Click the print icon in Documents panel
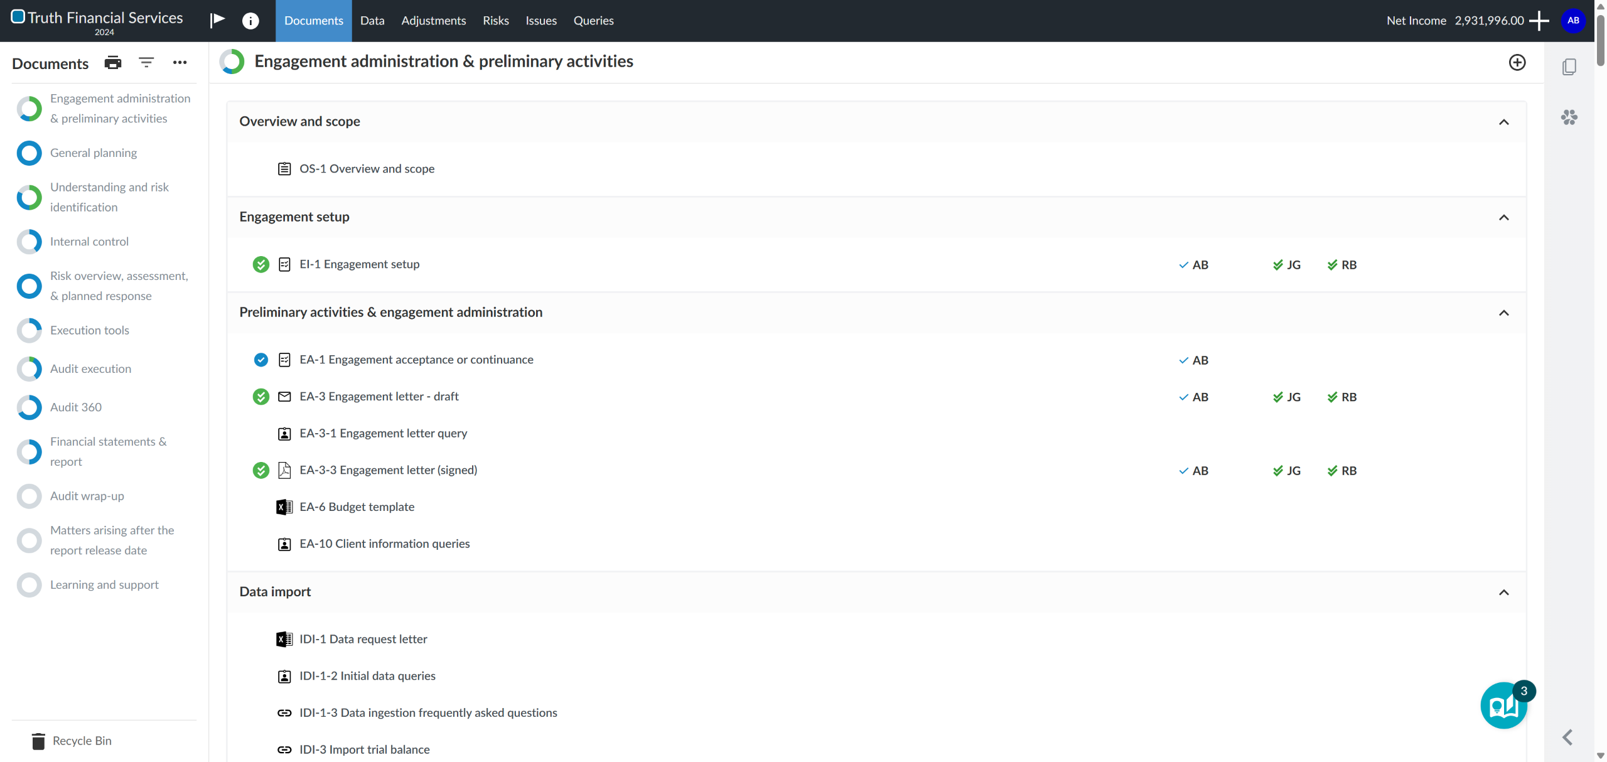Screen dimensions: 1607x762 point(113,63)
